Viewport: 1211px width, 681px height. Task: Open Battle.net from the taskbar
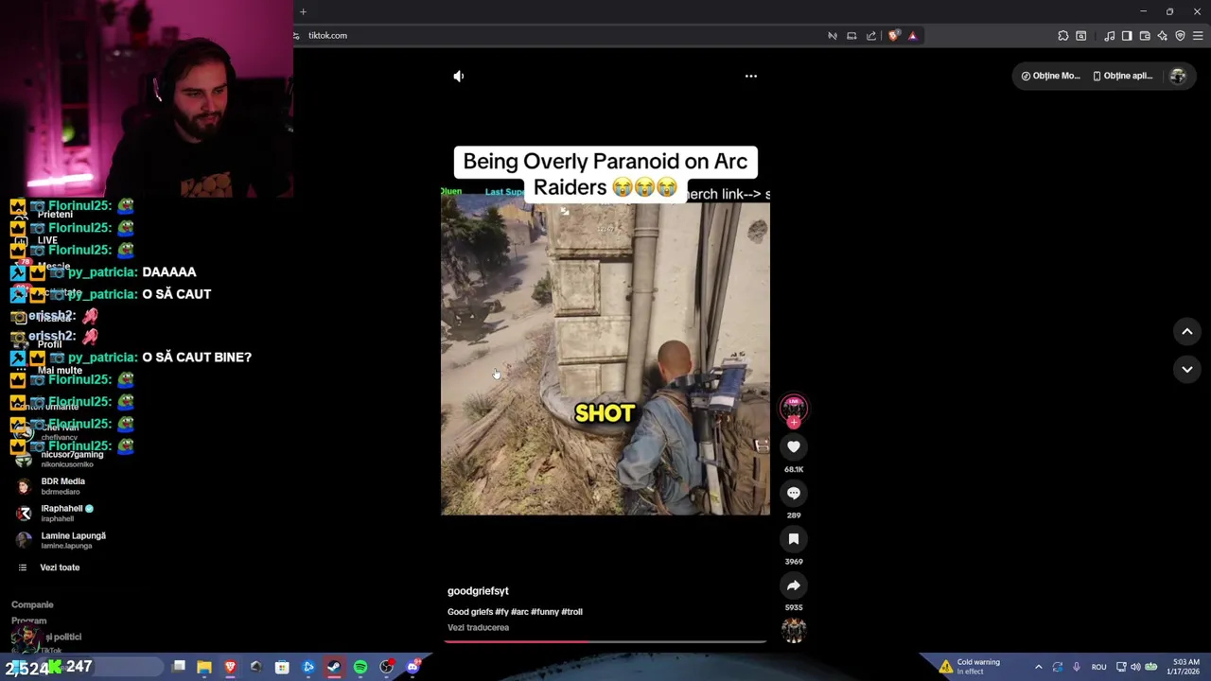[308, 667]
